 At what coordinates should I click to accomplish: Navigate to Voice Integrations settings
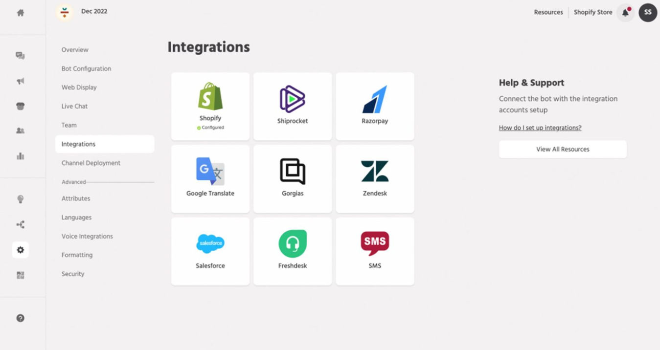pos(87,237)
